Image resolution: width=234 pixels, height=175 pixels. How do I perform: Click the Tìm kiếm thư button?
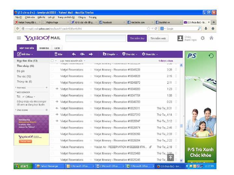click(x=137, y=38)
